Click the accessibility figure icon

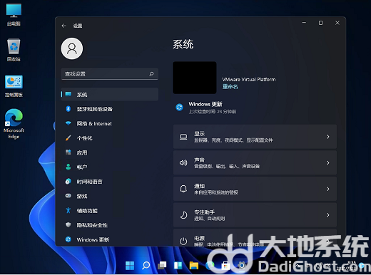tap(68, 210)
